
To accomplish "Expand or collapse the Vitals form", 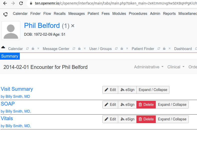I will (172, 119).
